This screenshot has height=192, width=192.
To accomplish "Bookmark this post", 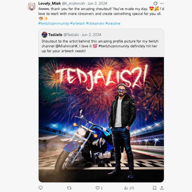I will point(154,188).
